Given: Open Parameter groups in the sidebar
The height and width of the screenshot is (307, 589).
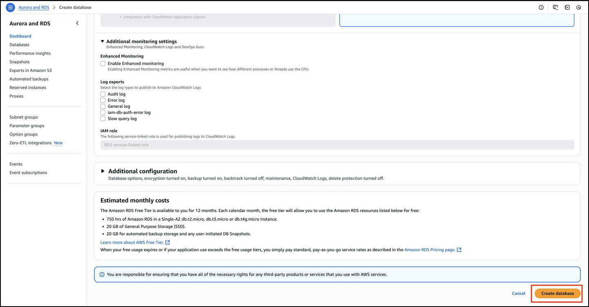Looking at the screenshot, I should pyautogui.click(x=27, y=126).
